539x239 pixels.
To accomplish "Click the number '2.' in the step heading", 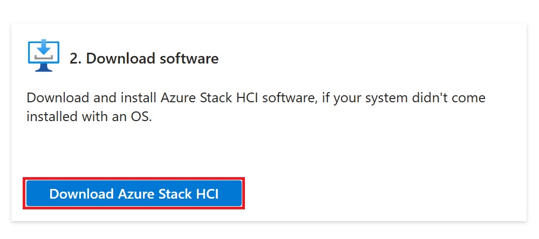I will pos(76,58).
